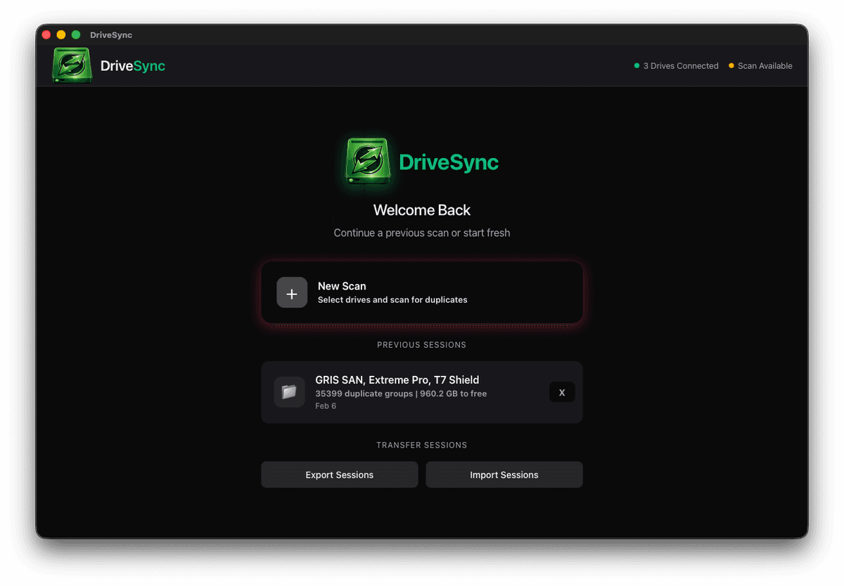Click the Feb 6 session date label

point(326,405)
